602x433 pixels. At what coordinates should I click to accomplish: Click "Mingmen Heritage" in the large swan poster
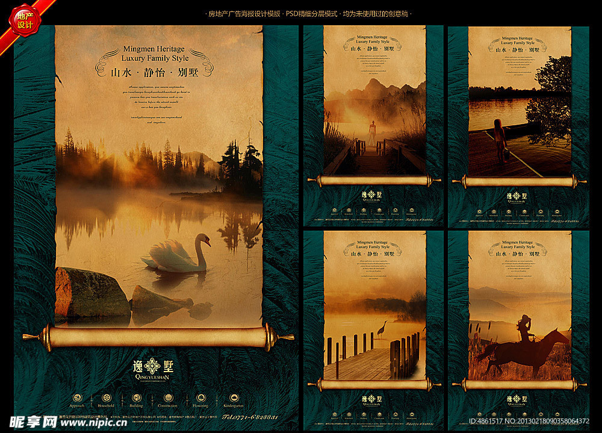pos(154,49)
